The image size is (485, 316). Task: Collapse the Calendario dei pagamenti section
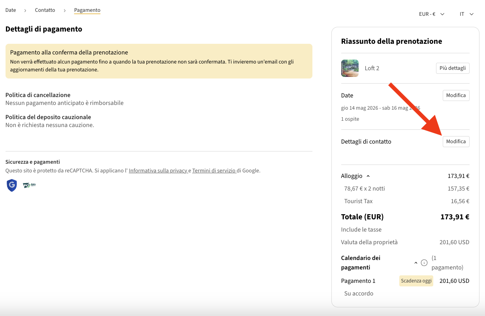(x=415, y=263)
